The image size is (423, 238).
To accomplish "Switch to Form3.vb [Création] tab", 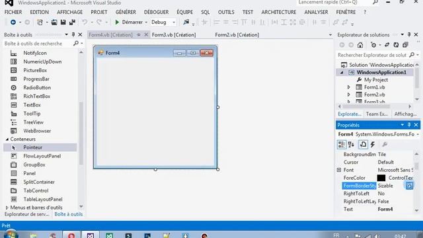I will (174, 35).
